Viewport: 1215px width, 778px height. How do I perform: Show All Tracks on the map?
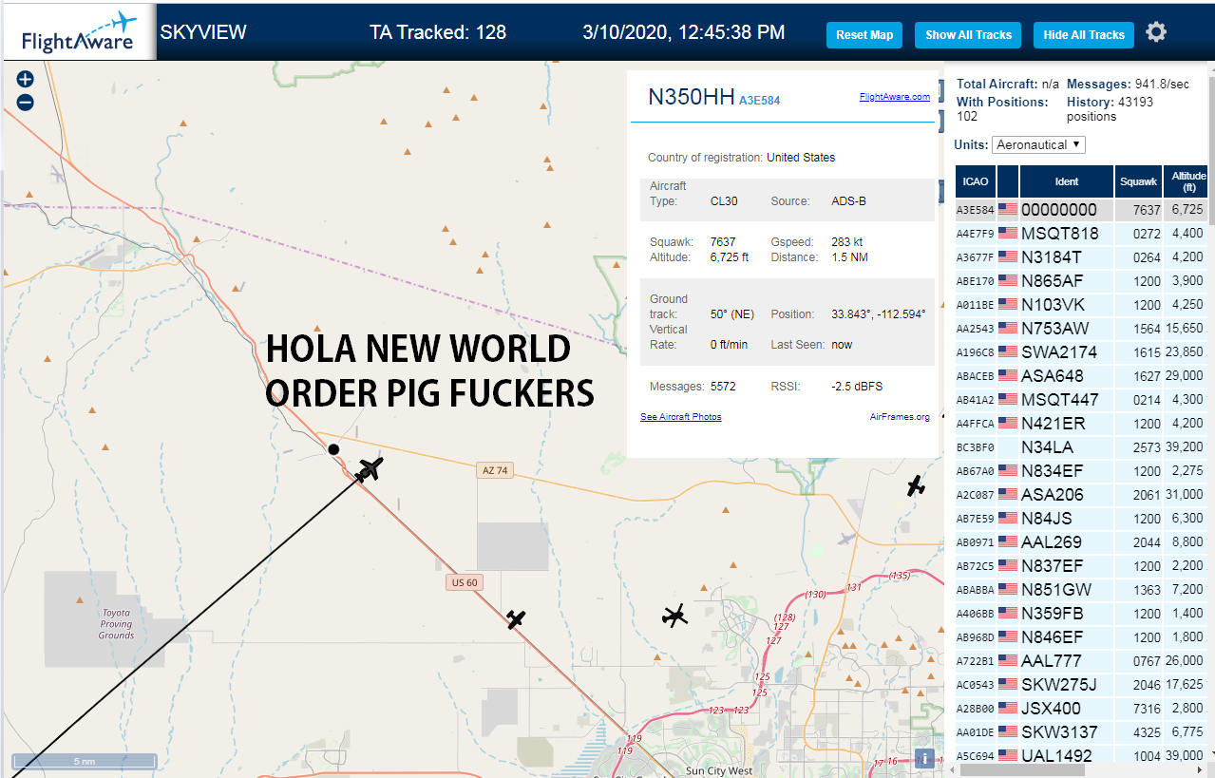click(x=968, y=35)
